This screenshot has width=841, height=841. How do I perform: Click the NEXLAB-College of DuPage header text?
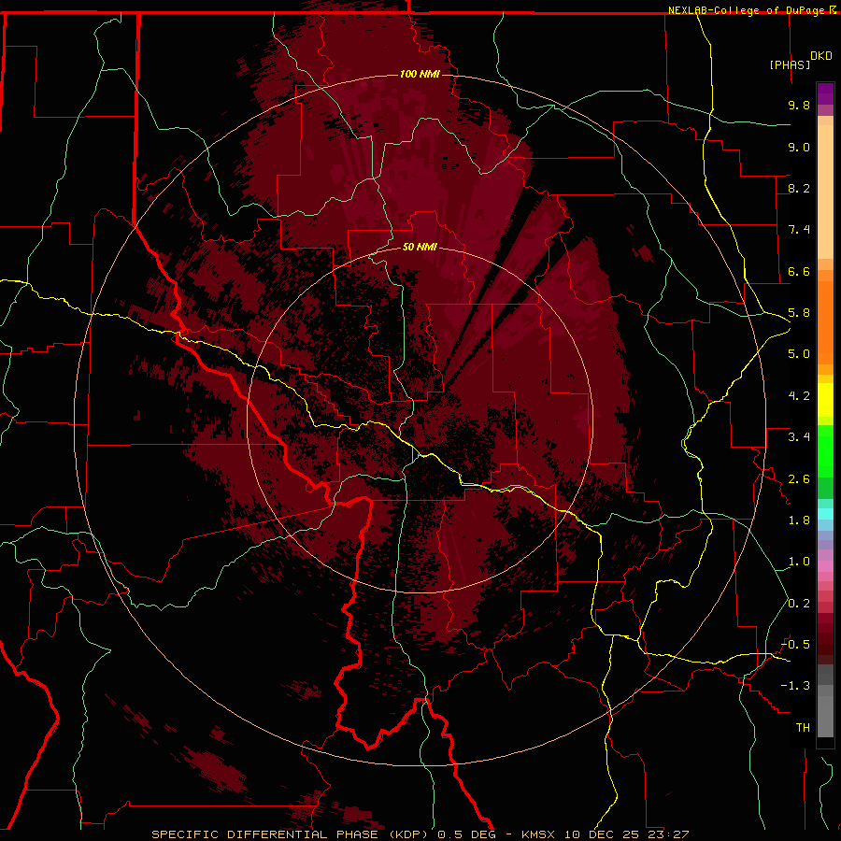pos(748,10)
